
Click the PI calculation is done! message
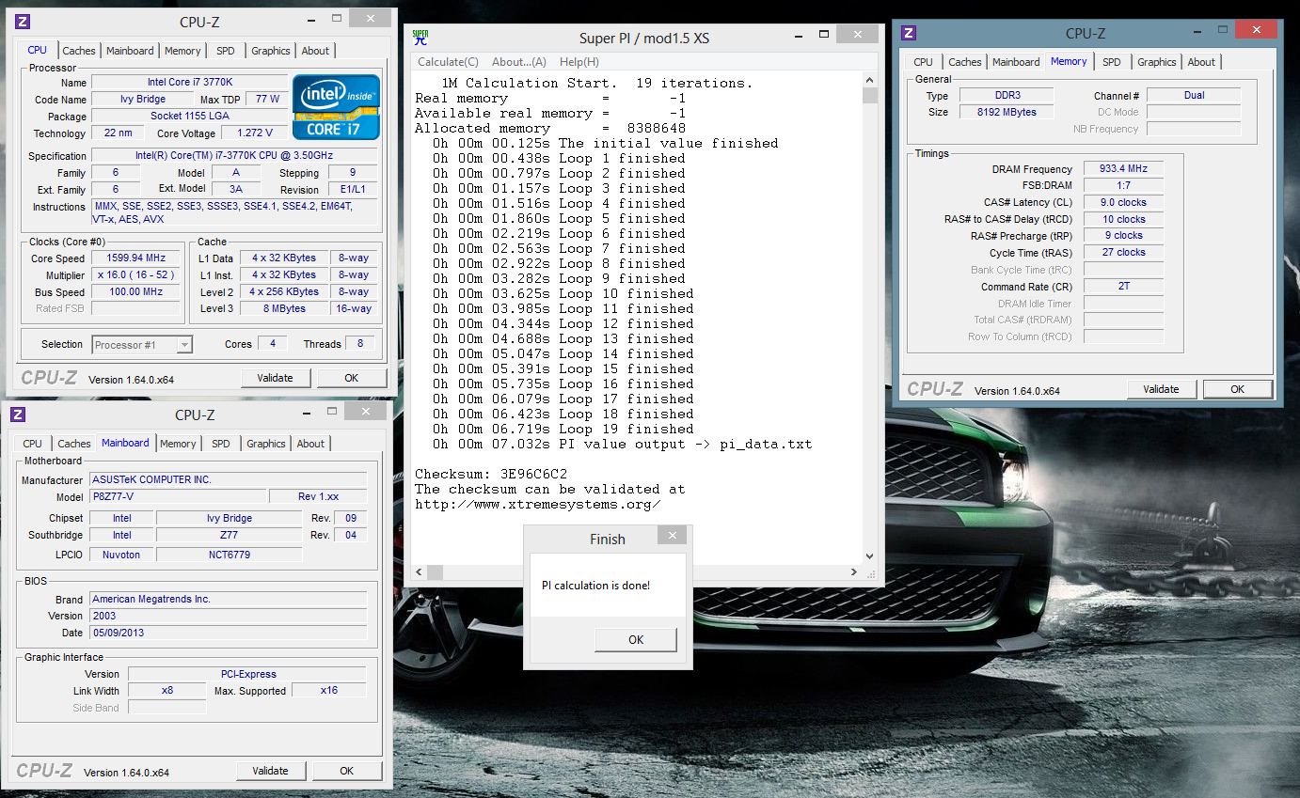(595, 586)
